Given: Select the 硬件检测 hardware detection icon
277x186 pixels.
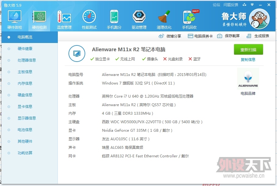Looking at the screenshot, I should coord(39,20).
